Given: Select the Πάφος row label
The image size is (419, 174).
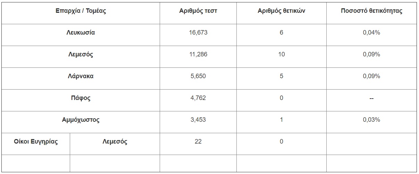Looking at the screenshot, I should [81, 98].
